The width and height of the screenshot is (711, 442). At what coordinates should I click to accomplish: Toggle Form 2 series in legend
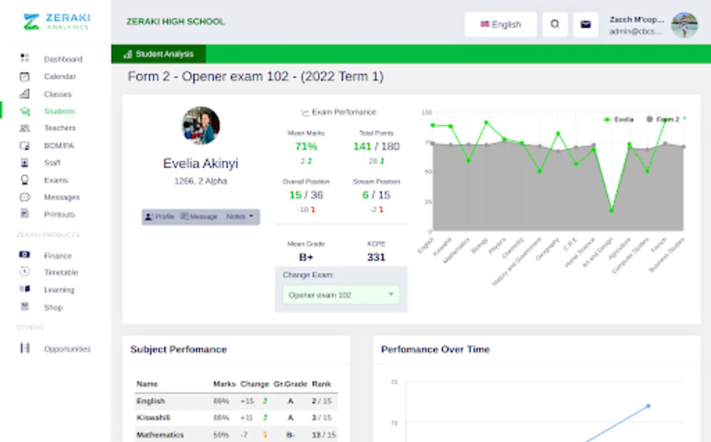pyautogui.click(x=663, y=119)
